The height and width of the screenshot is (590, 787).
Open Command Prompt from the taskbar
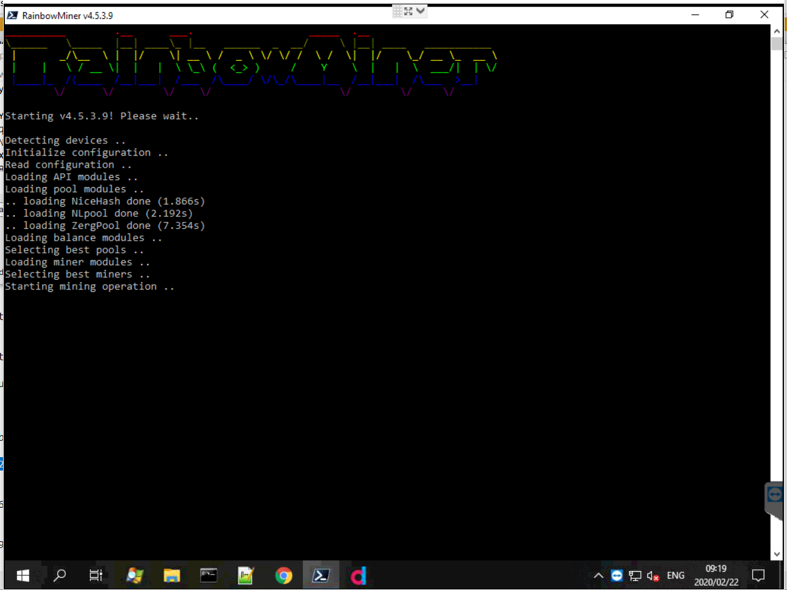208,575
